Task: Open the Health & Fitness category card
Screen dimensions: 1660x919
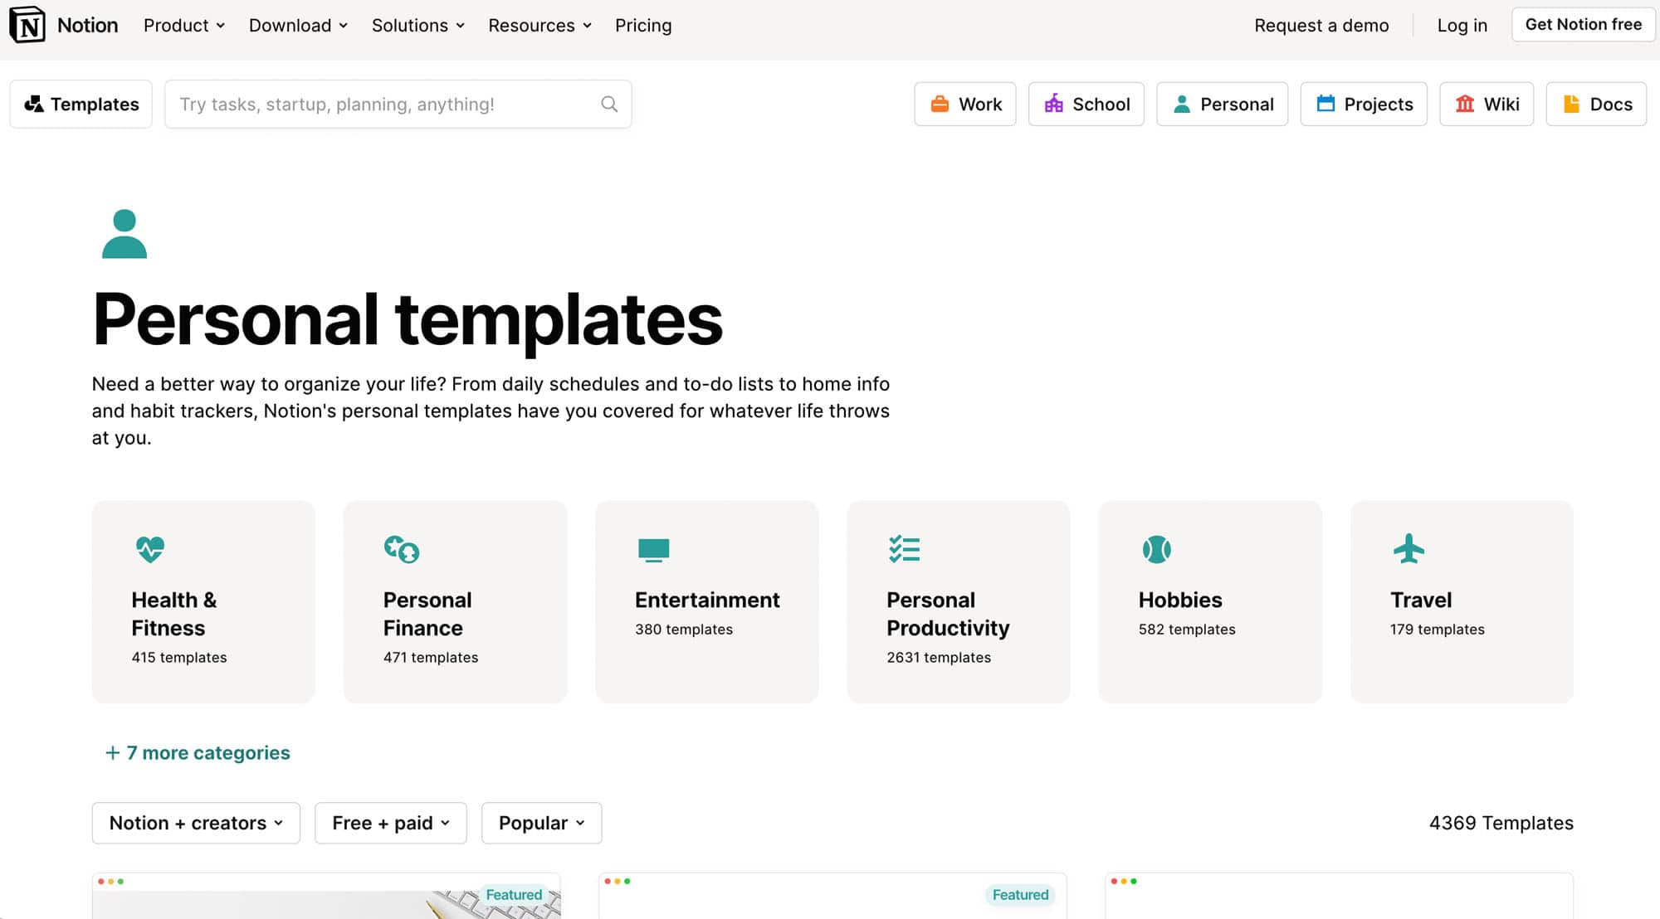Action: tap(203, 601)
